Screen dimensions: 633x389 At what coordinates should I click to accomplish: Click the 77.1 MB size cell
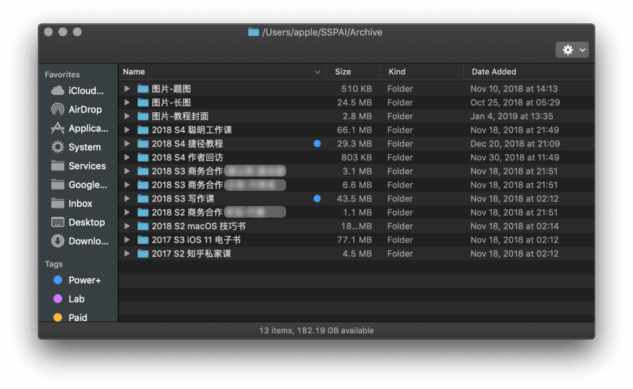pos(354,239)
